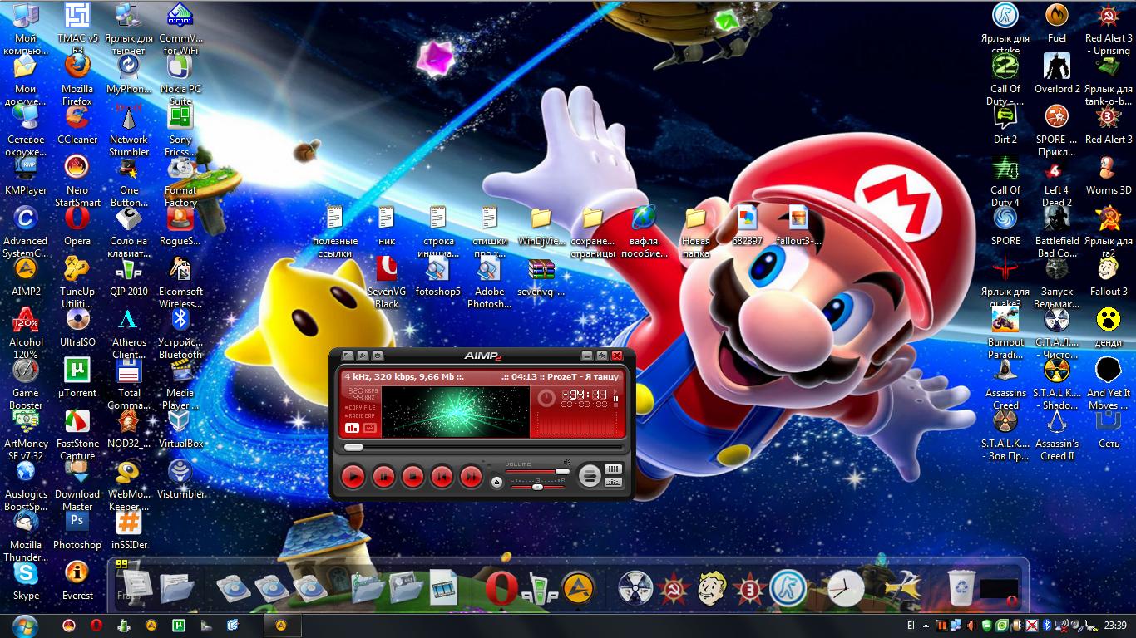Click the eject/open file button in AIMP
The image size is (1136, 638).
496,483
